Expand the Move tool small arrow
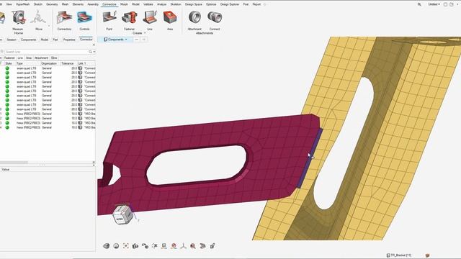The height and width of the screenshot is (259, 461). click(49, 26)
